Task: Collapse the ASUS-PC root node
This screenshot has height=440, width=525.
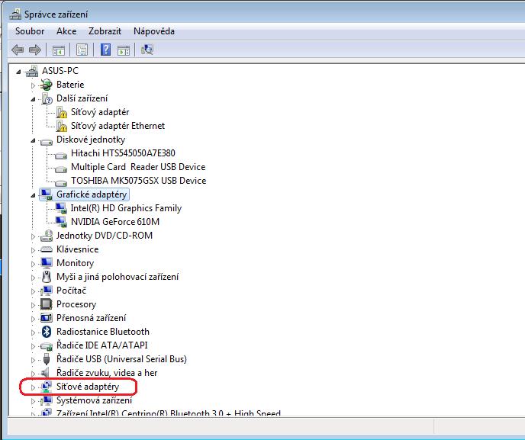Action: pos(18,72)
